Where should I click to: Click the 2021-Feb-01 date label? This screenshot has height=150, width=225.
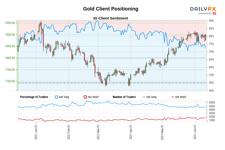69,132
